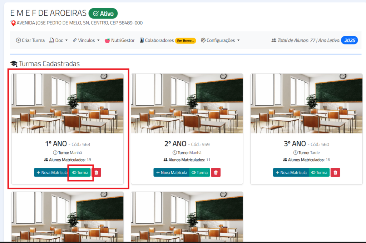View the 1º ANO class with Turma button
Screen dimensions: 366x243
pyautogui.click(x=80, y=172)
